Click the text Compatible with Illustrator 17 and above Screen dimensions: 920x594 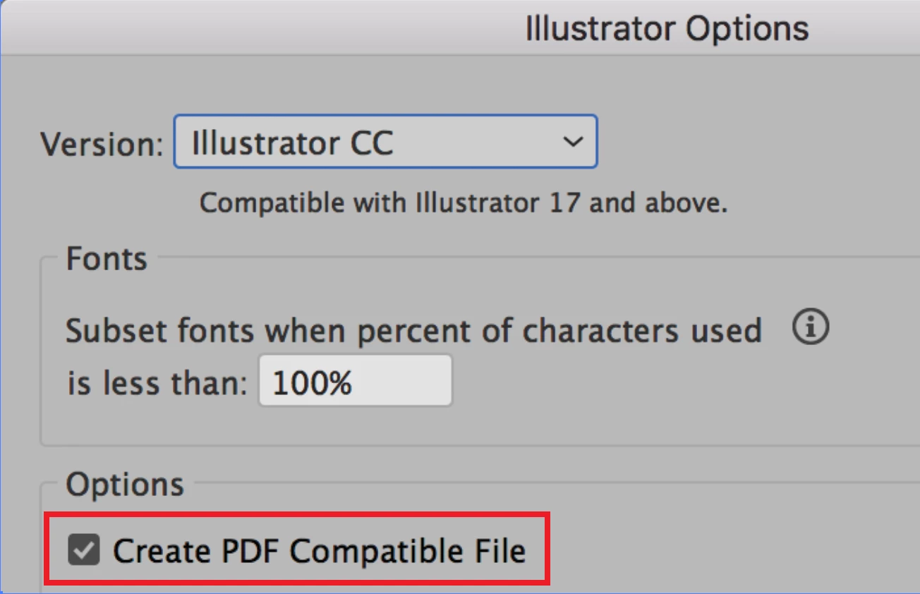tap(463, 203)
